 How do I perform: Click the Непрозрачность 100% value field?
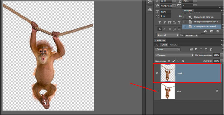tap(216, 55)
